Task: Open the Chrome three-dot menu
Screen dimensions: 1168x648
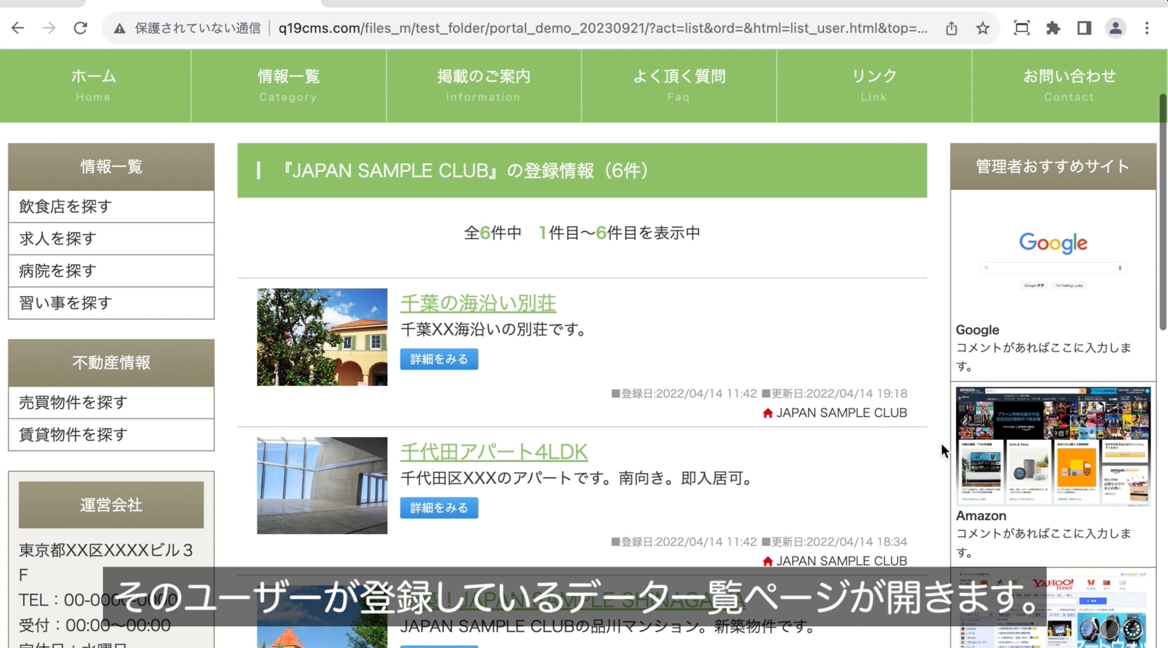Action: point(1147,28)
